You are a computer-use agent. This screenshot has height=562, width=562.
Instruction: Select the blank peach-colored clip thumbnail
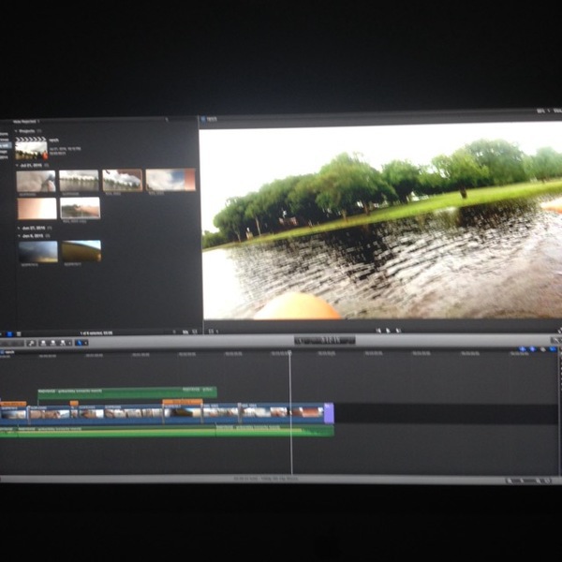click(37, 209)
